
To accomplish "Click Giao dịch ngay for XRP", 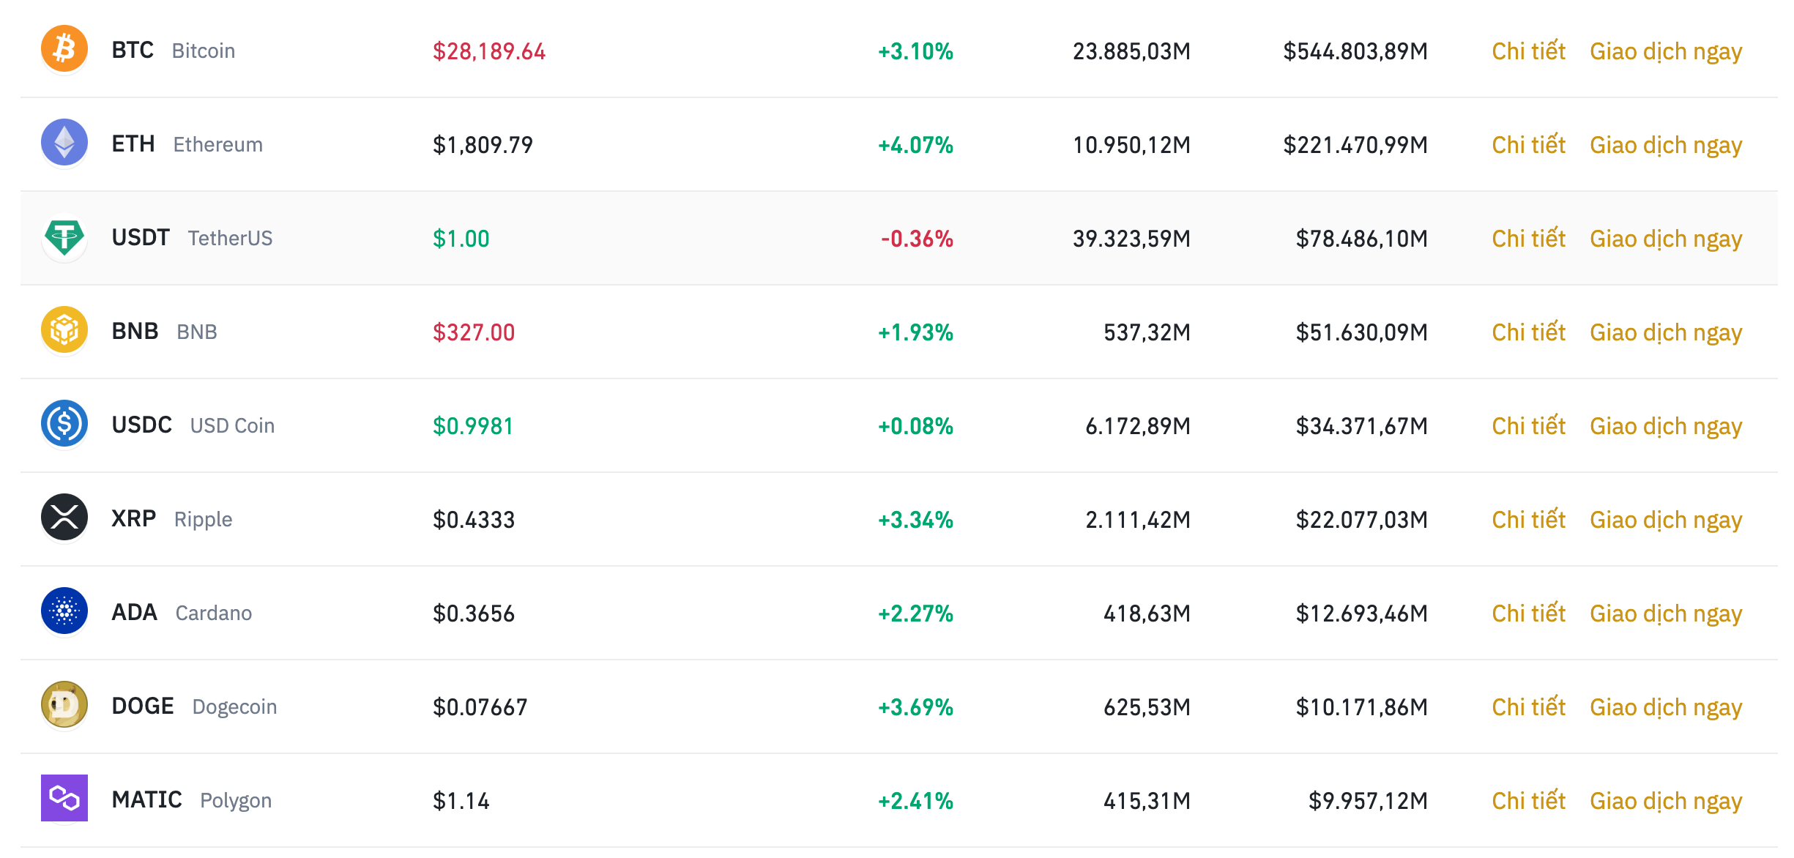I will [1666, 521].
